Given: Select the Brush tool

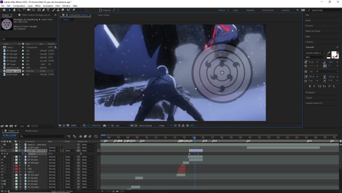Looking at the screenshot, I should pyautogui.click(x=54, y=10).
